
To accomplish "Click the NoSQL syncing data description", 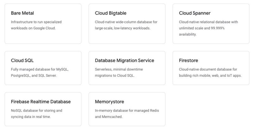I will tap(36, 114).
